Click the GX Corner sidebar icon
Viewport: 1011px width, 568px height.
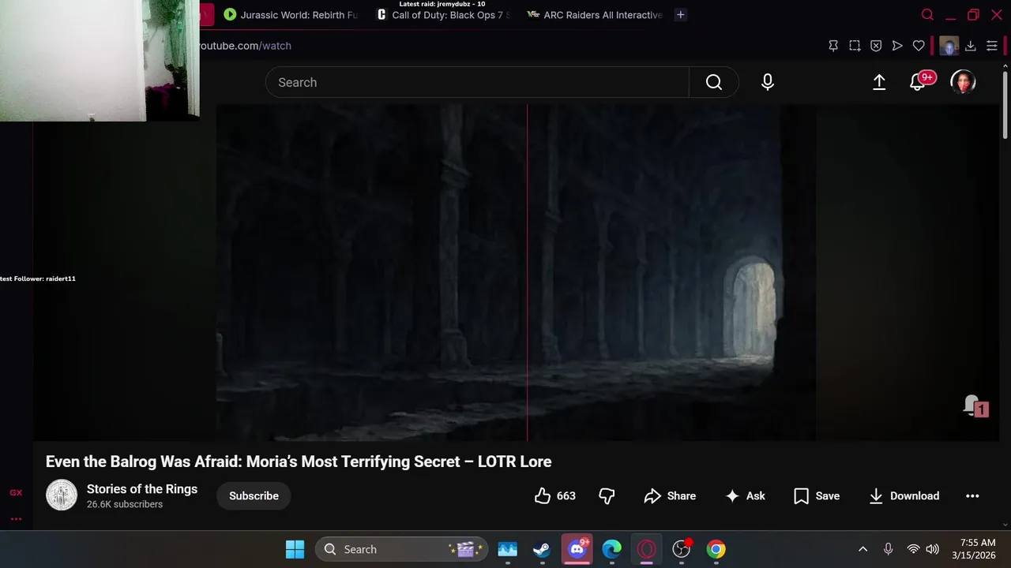click(x=16, y=492)
